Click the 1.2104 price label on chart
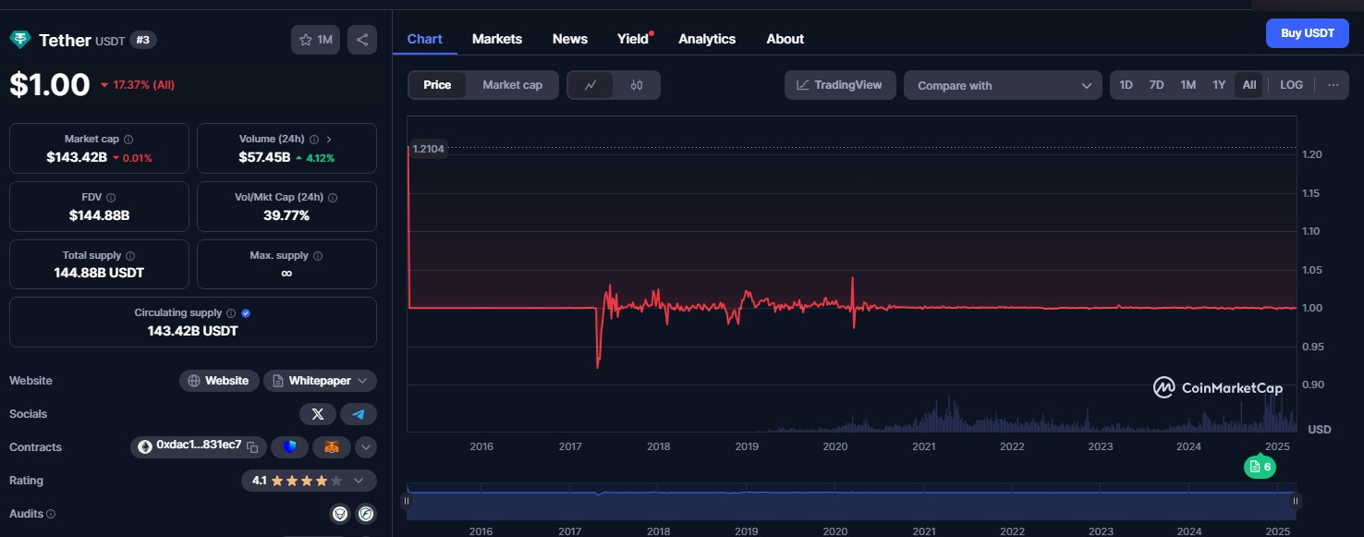 [427, 148]
